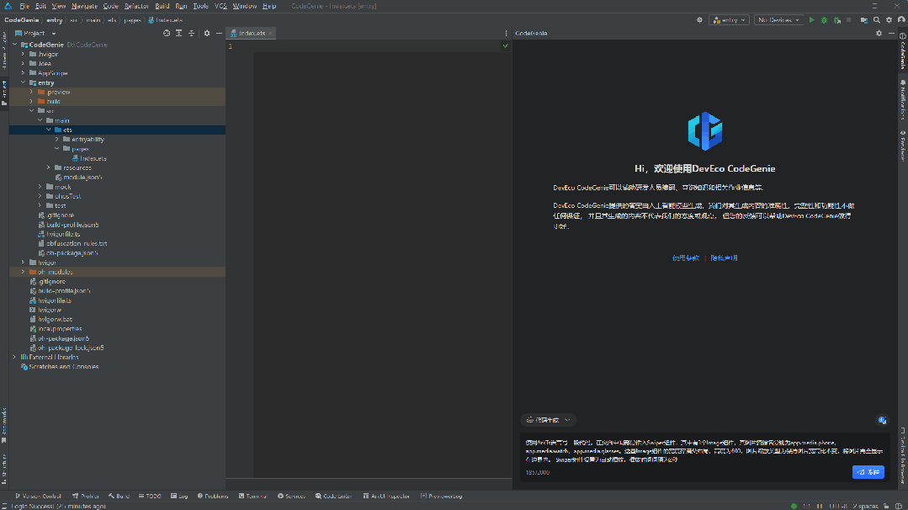Click the green inspection checkmark in editor
This screenshot has height=510, width=908.
(x=506, y=45)
